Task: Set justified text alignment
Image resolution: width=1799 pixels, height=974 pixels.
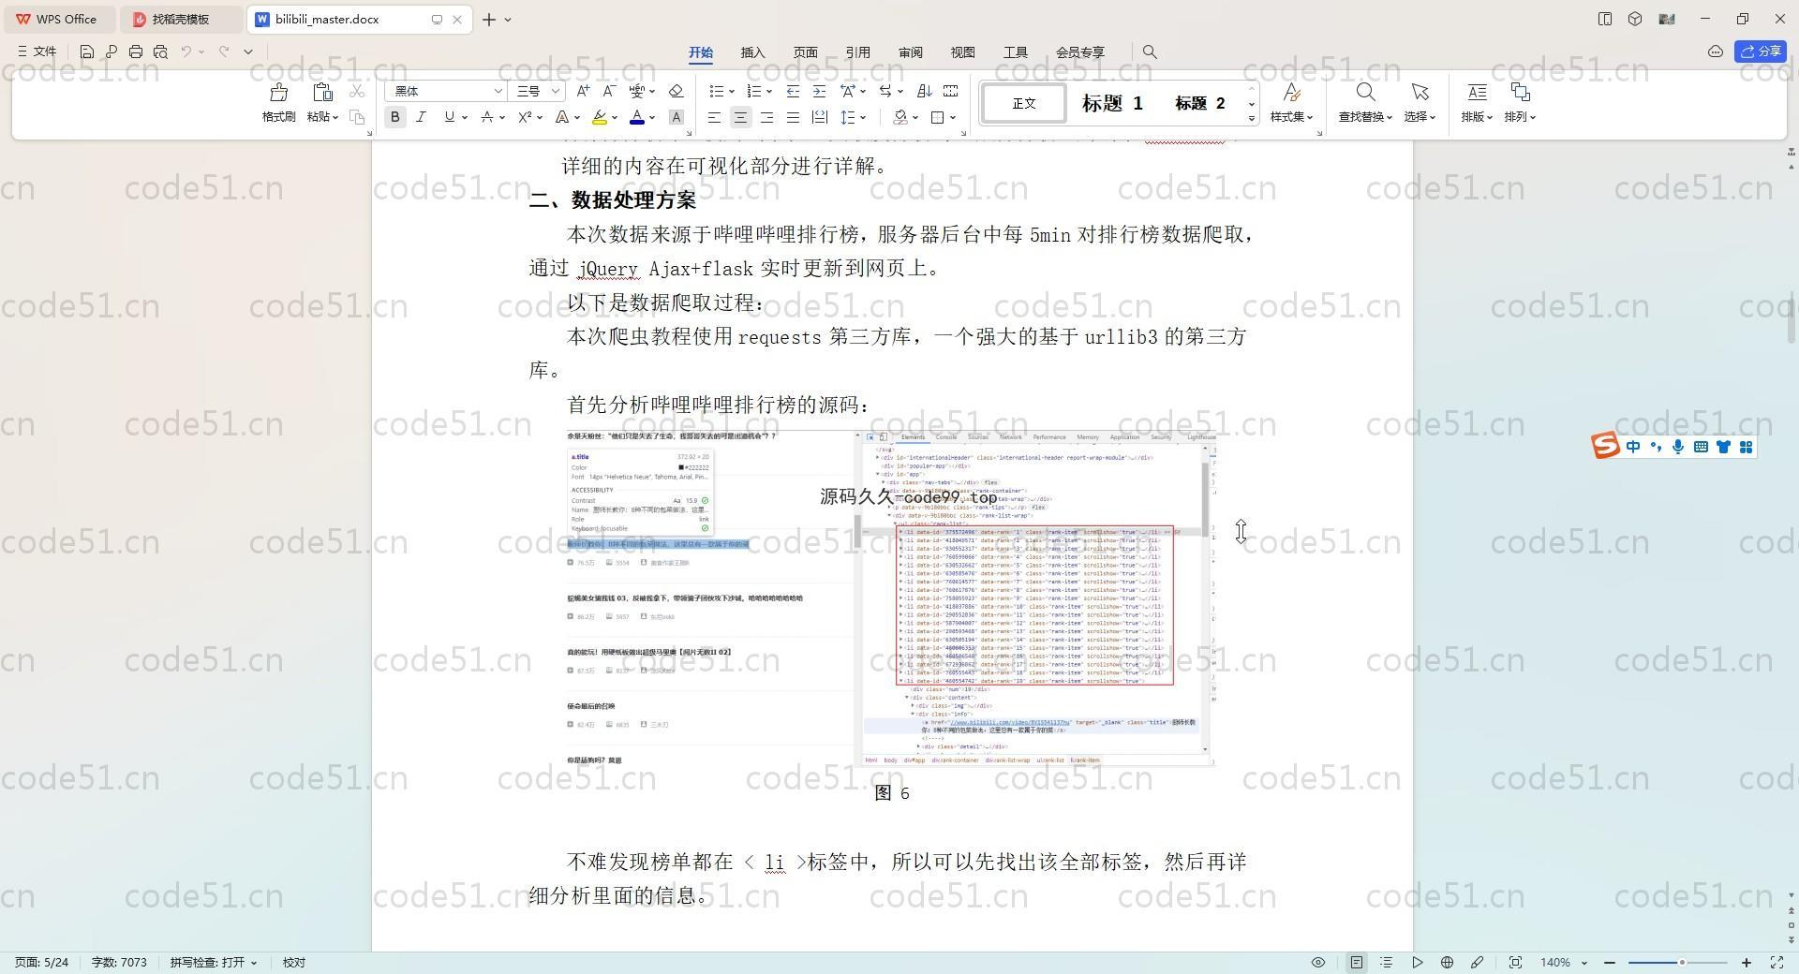Action: click(x=793, y=117)
